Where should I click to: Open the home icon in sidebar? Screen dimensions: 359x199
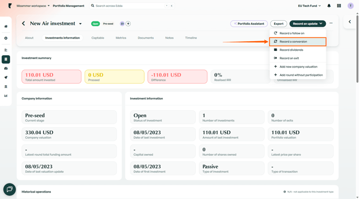pyautogui.click(x=6, y=26)
